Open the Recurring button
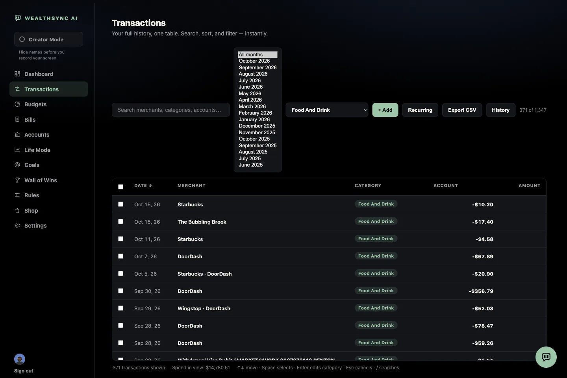This screenshot has height=378, width=567. tap(420, 110)
